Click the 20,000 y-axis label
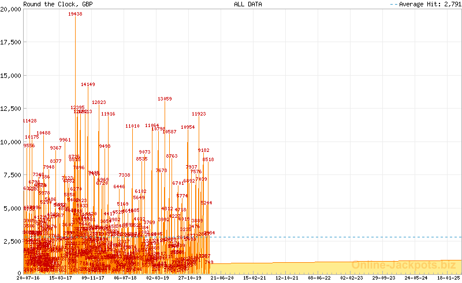This screenshot has height=283, width=462. tap(11, 9)
